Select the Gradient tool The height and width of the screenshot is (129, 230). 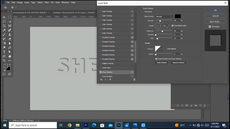tap(4, 43)
